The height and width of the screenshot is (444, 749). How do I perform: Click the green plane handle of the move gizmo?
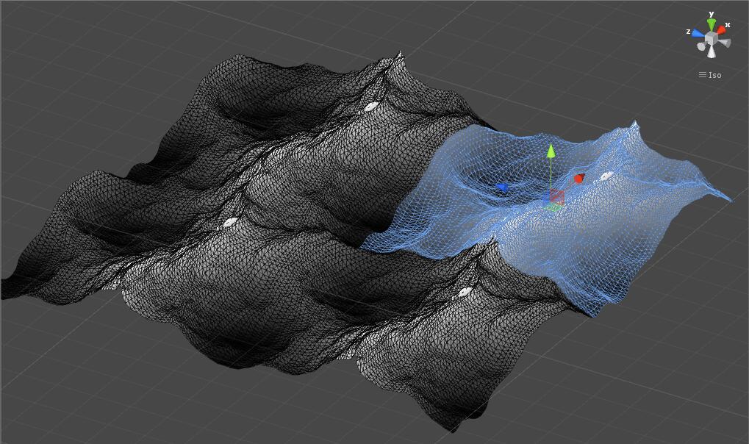click(x=553, y=207)
